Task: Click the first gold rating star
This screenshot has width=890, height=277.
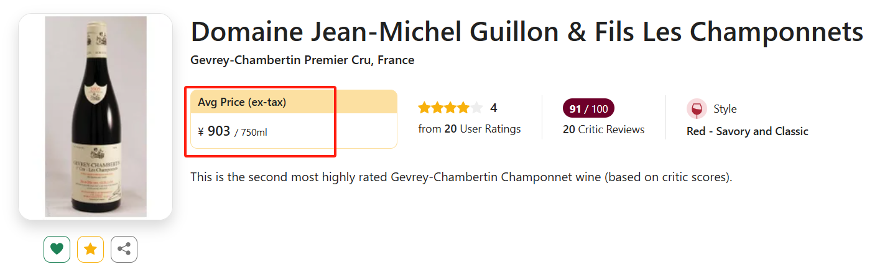Action: (424, 108)
